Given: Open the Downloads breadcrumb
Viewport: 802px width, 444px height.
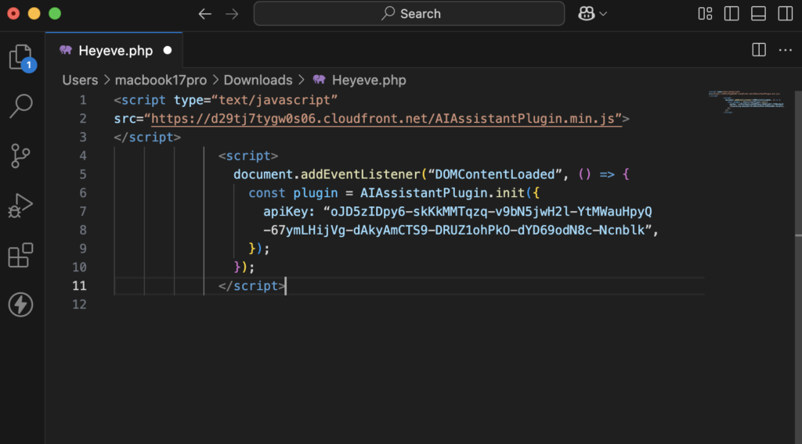Looking at the screenshot, I should point(258,81).
